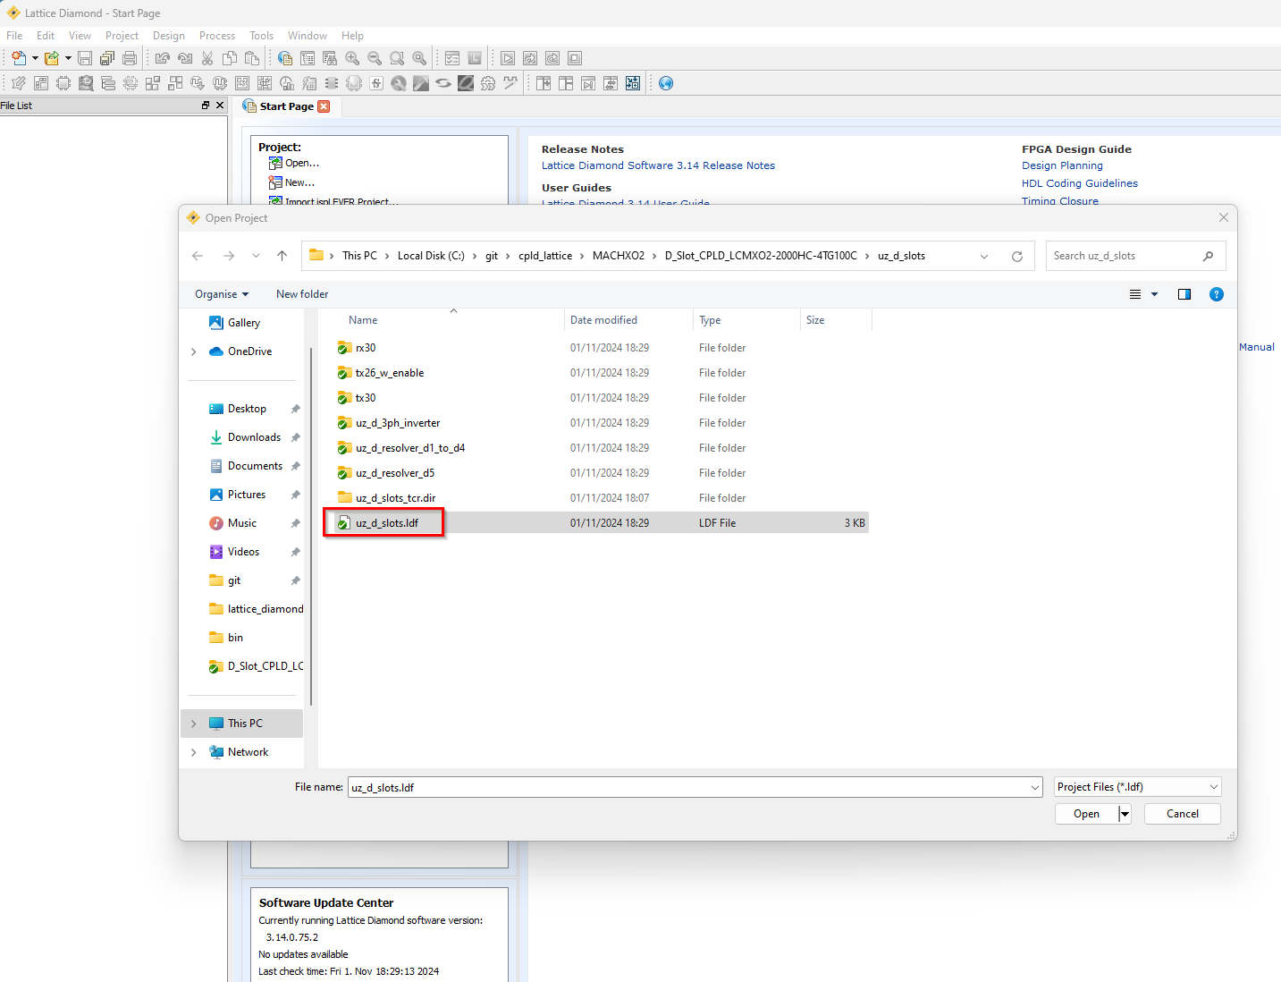The width and height of the screenshot is (1281, 982).
Task: Expand the address bar history dropdown
Action: 984,257
